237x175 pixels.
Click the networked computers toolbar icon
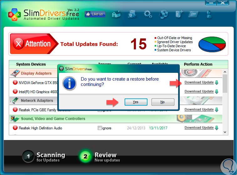click(x=163, y=14)
